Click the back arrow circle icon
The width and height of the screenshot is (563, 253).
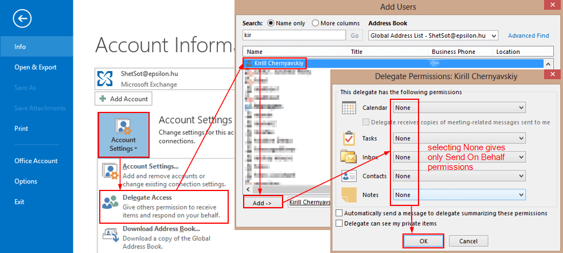(x=22, y=19)
